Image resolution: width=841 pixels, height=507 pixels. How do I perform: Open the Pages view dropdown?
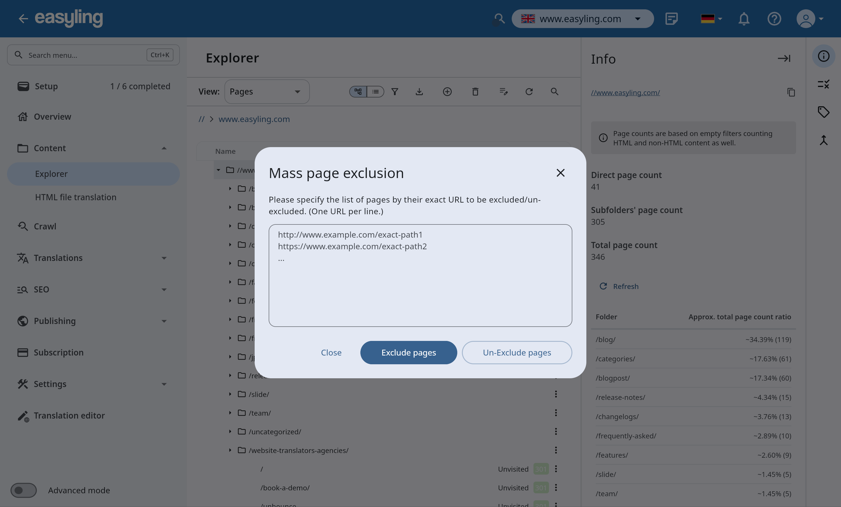(x=267, y=91)
